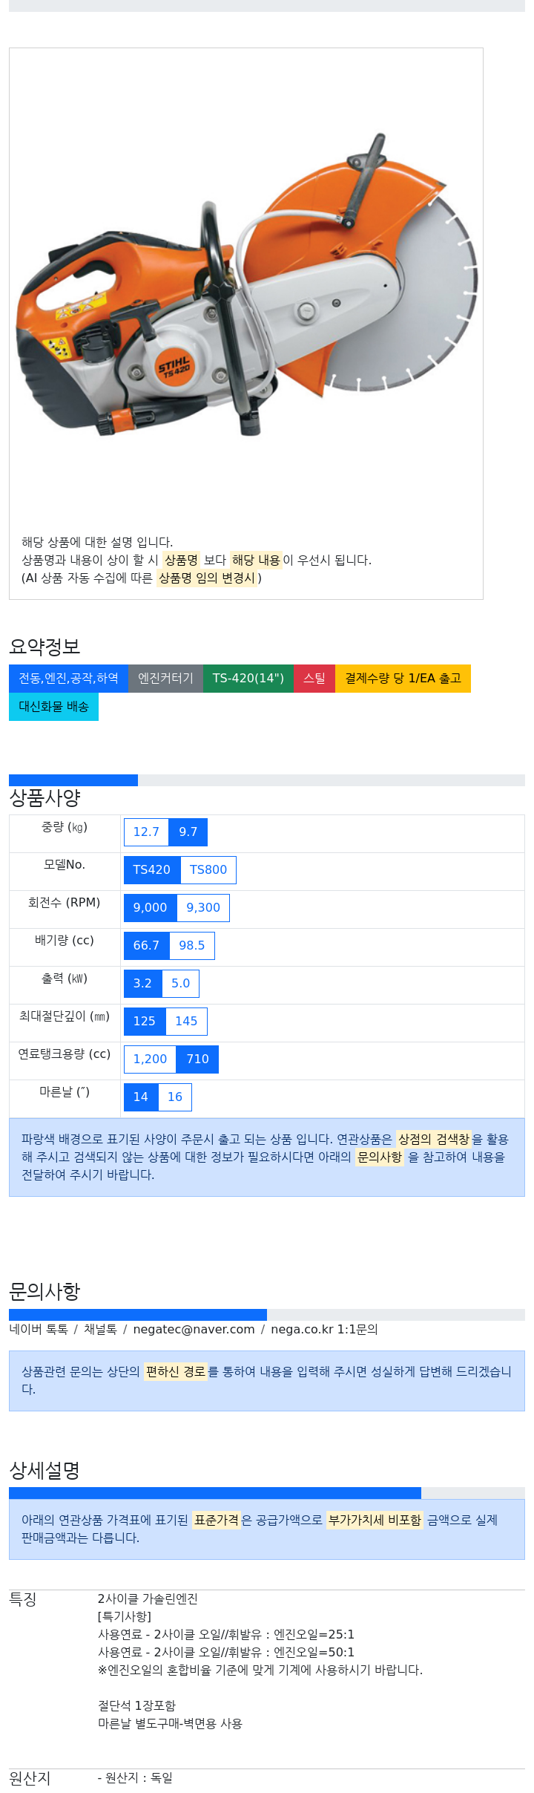
Task: Select model TS800
Action: (208, 870)
